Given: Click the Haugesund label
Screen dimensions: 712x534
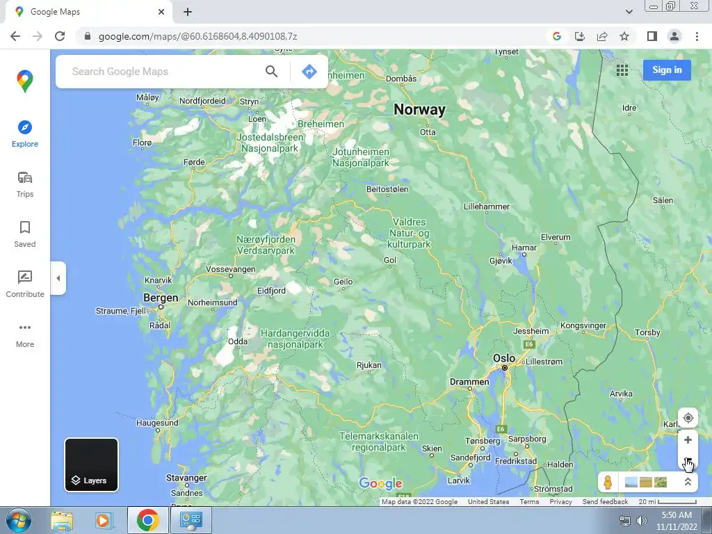Looking at the screenshot, I should [x=157, y=423].
